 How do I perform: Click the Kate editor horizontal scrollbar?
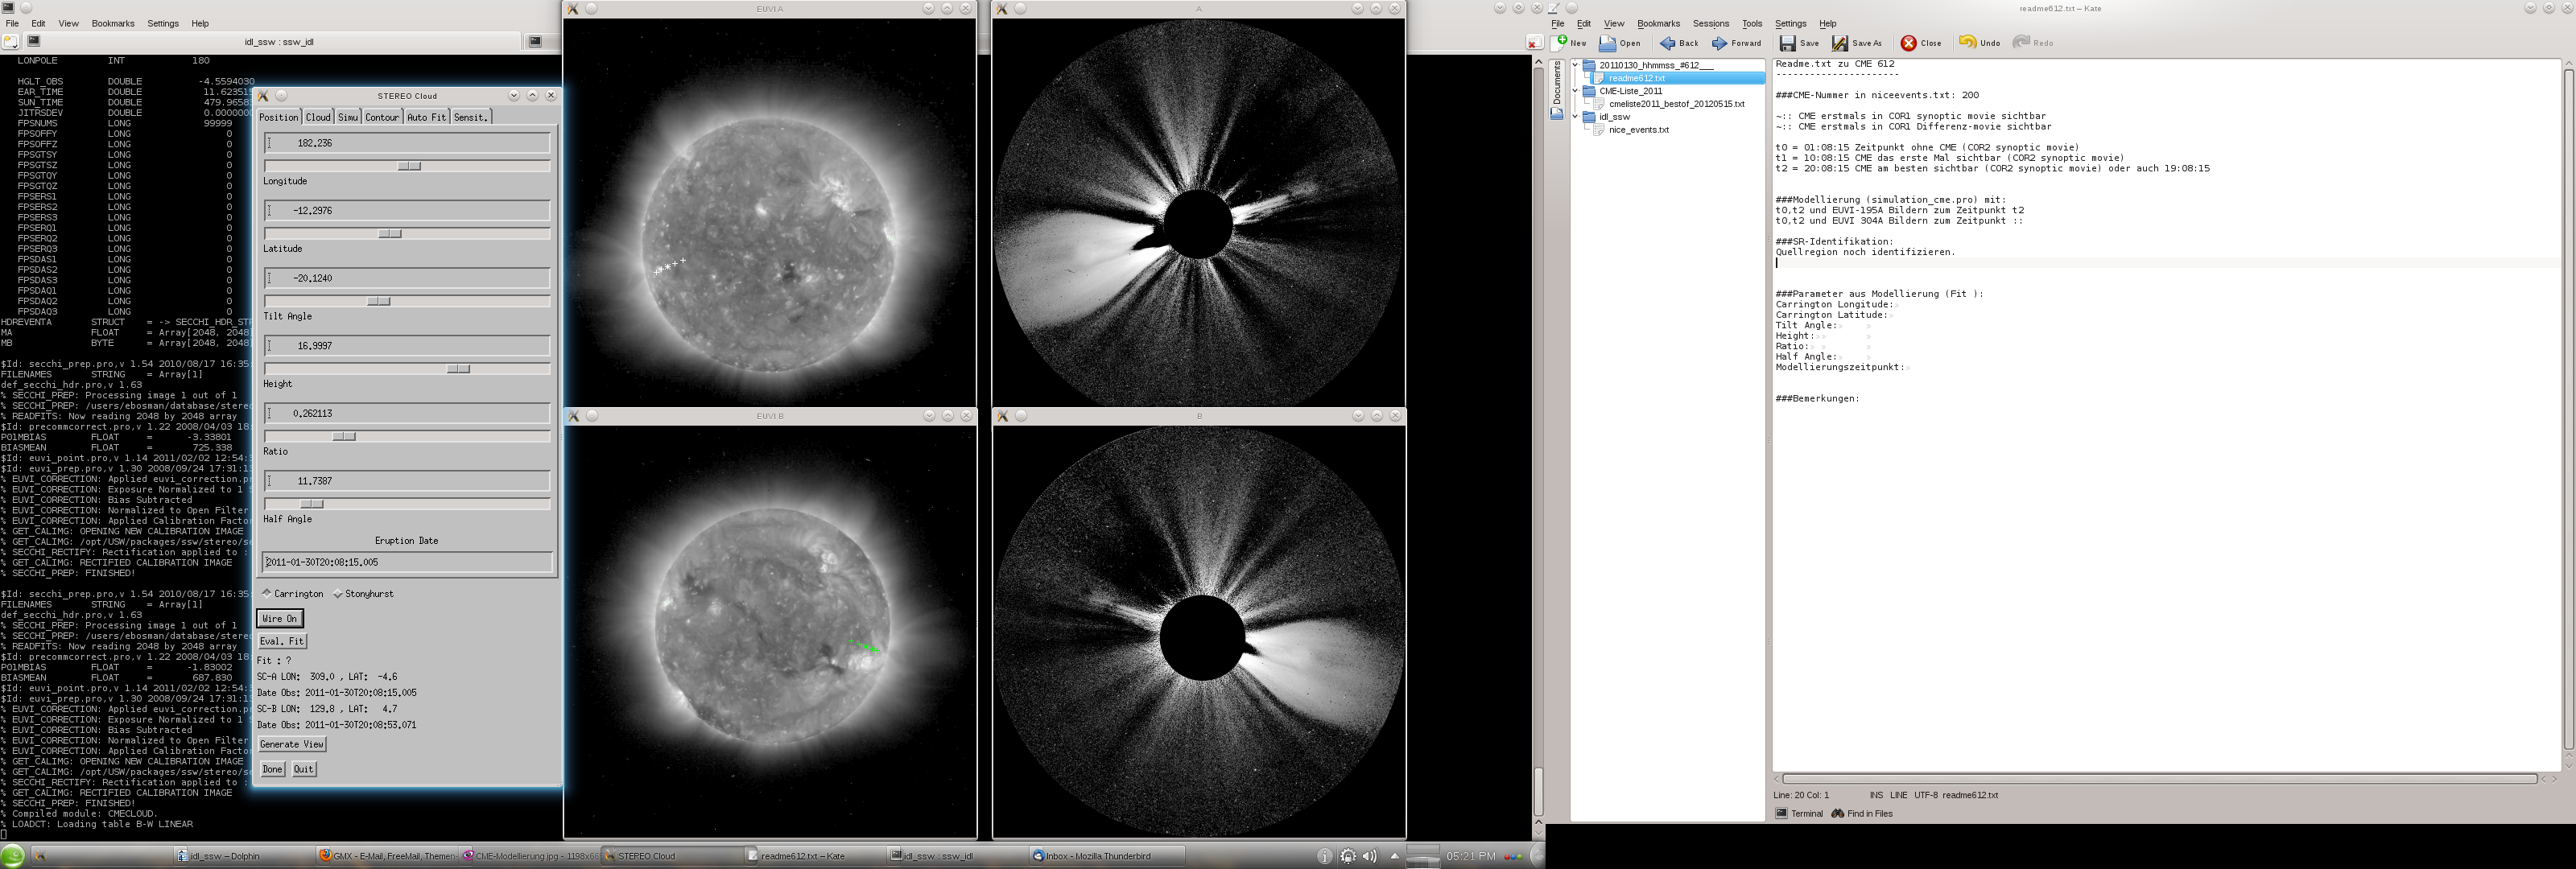point(2159,779)
